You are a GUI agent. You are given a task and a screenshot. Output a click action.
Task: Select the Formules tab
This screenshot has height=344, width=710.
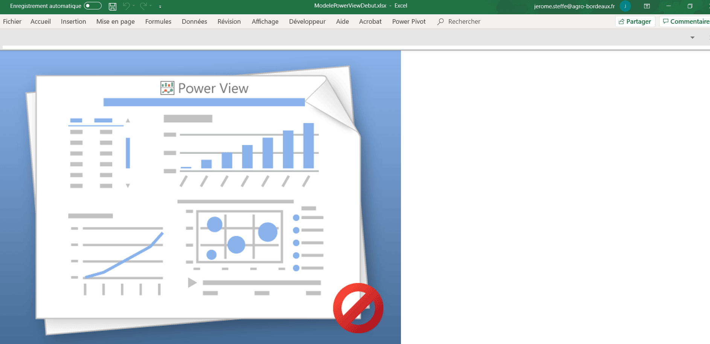(x=158, y=21)
